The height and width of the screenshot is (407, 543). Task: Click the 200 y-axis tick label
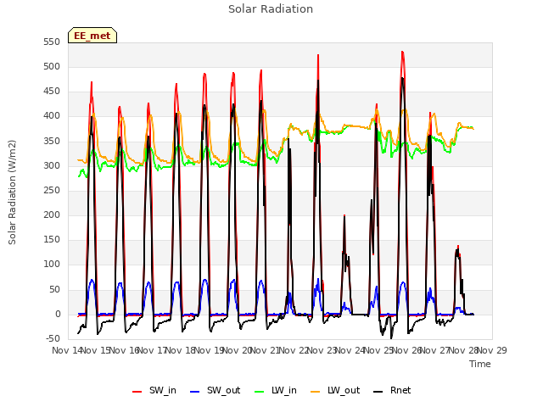pos(52,215)
